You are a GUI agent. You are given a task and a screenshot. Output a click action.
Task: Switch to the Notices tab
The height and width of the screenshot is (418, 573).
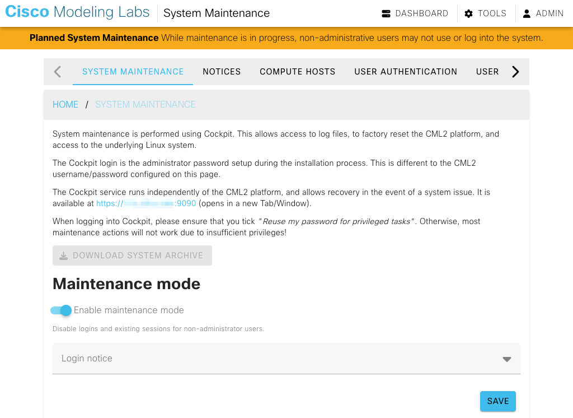coord(222,72)
